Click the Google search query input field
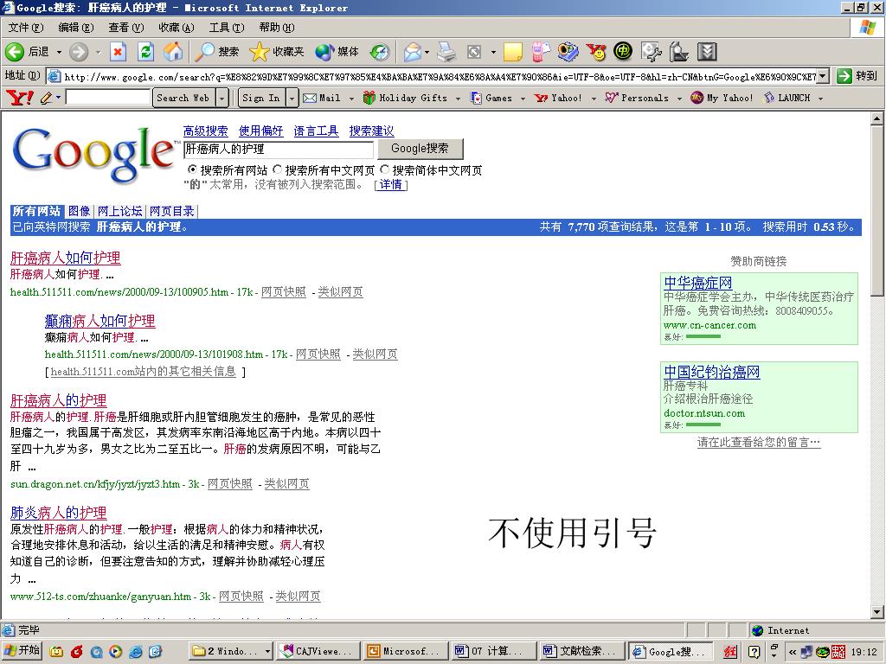 coord(279,149)
